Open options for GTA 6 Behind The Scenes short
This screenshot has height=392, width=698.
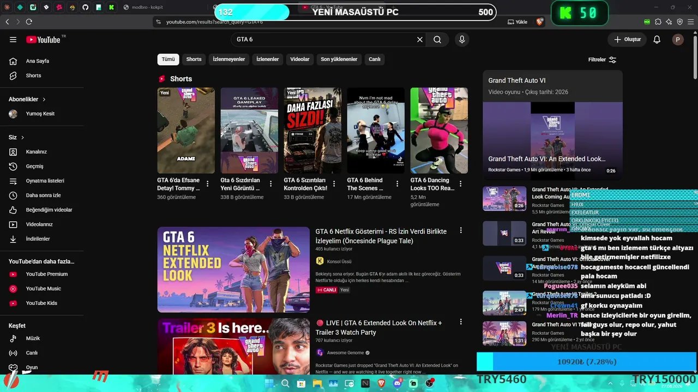click(x=398, y=184)
